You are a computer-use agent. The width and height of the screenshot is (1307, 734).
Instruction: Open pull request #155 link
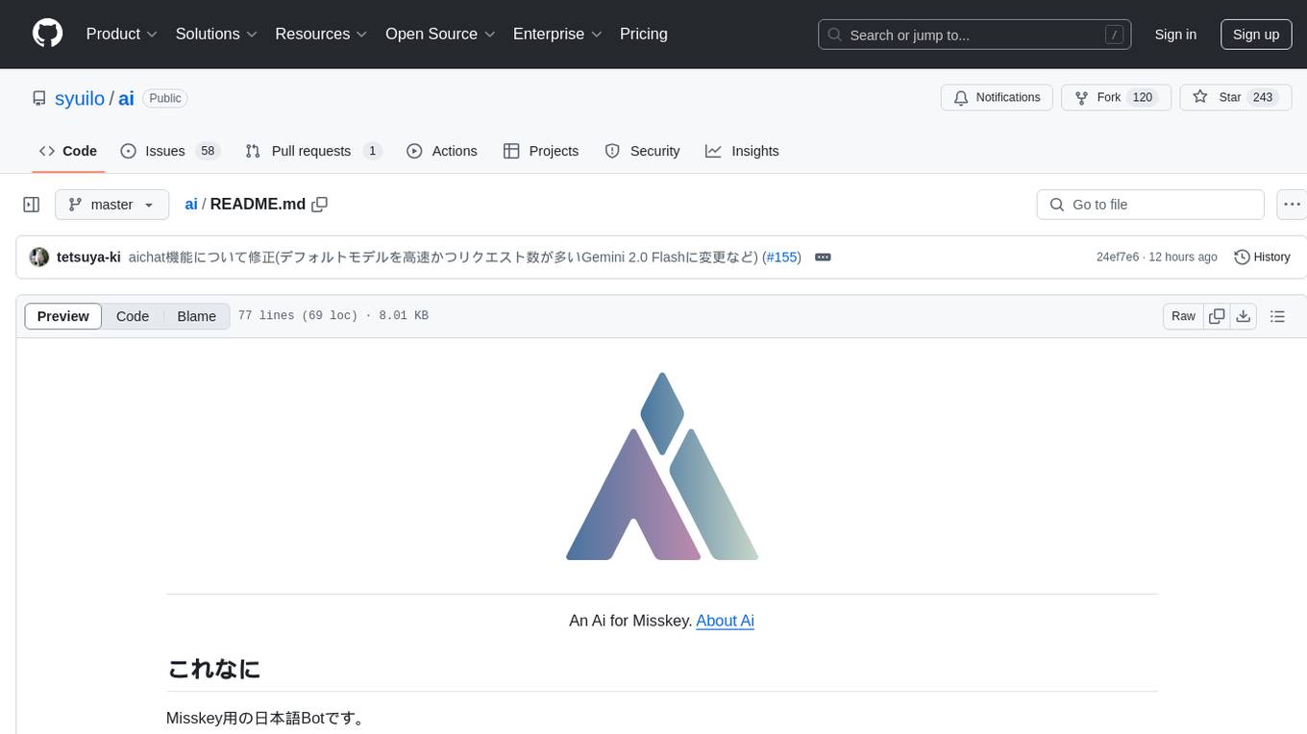pyautogui.click(x=782, y=257)
